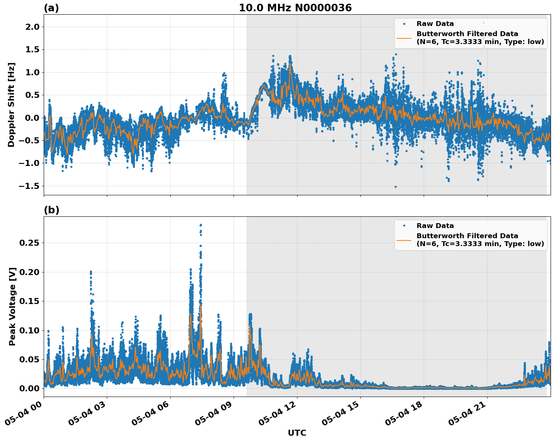Select the panel label (a)
This screenshot has height=441, width=554.
[x=52, y=7]
